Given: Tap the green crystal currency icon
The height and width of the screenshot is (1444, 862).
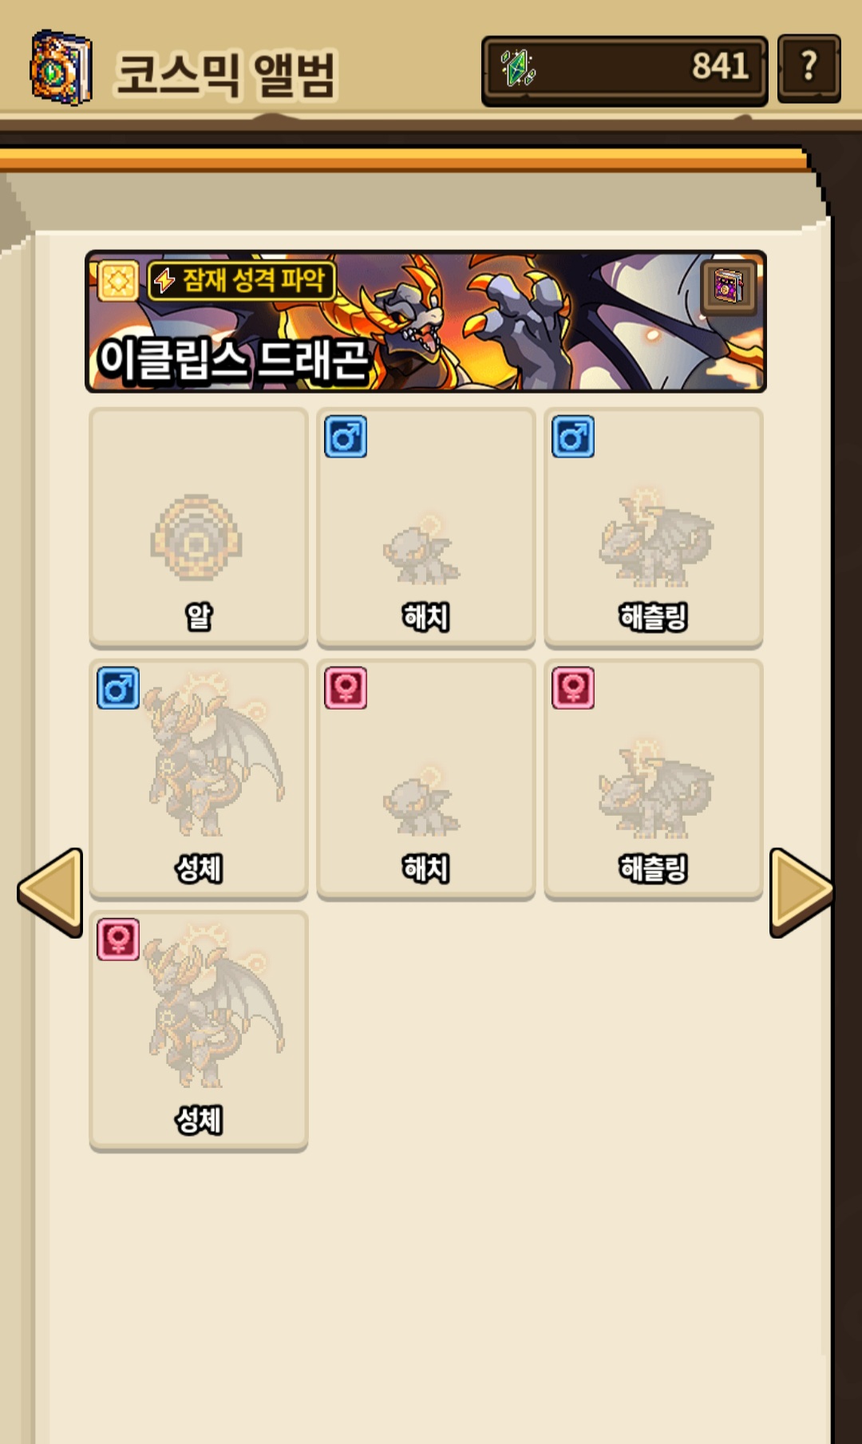Looking at the screenshot, I should coord(518,68).
